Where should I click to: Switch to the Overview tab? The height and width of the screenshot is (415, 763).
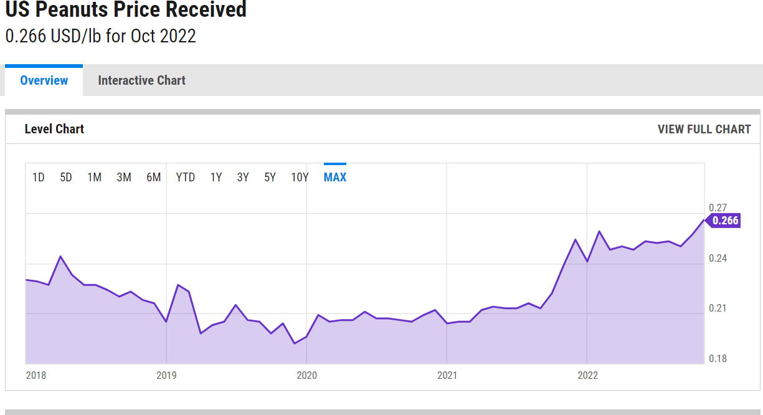point(44,80)
